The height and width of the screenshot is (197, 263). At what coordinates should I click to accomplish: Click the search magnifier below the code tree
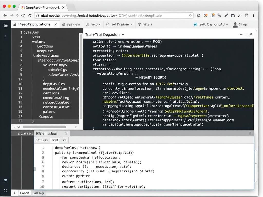(x=19, y=127)
